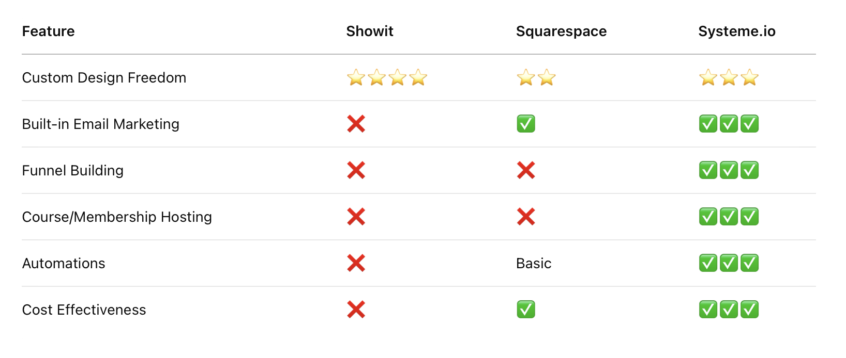Click Systeme.io's triple checks for Funnel Building
Viewport: 846px width, 358px height.
point(729,170)
